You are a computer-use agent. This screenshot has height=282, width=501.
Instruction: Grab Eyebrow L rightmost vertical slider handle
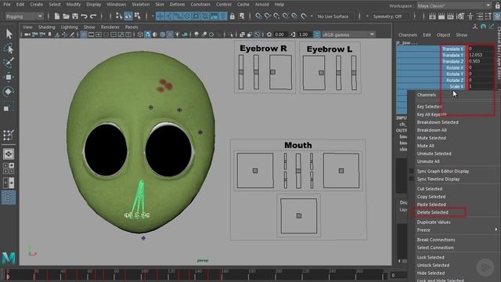[354, 73]
